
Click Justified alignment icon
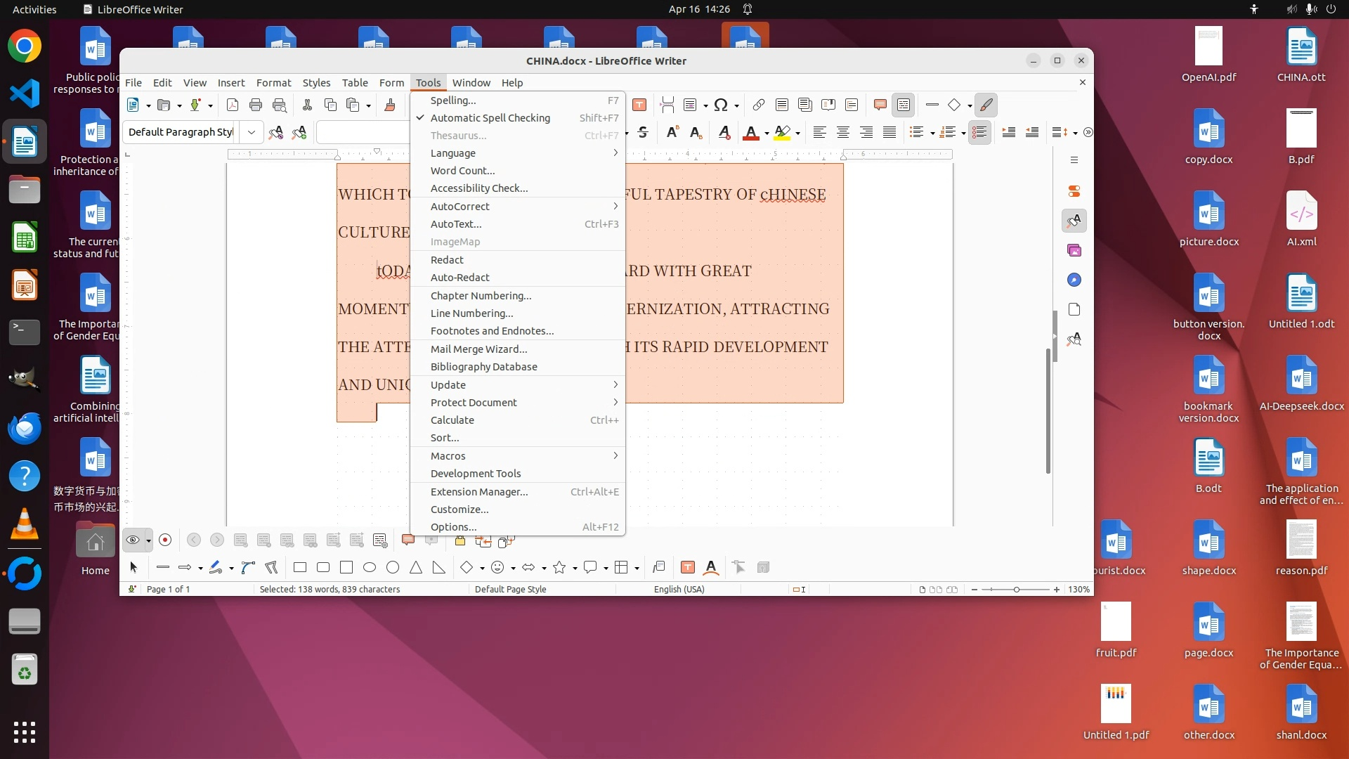(889, 132)
